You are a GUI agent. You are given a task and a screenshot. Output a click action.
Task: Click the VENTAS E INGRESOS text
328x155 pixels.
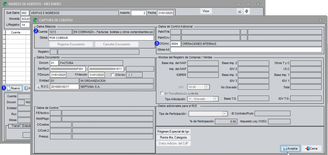click(45, 13)
